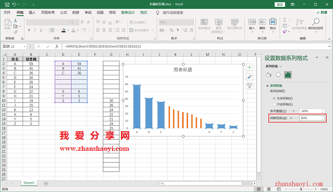
Task: Click the Chart Elements plus button
Action: 250,67
